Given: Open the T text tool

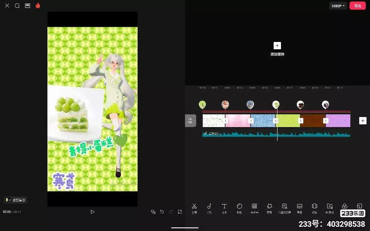Looking at the screenshot, I should point(224,209).
